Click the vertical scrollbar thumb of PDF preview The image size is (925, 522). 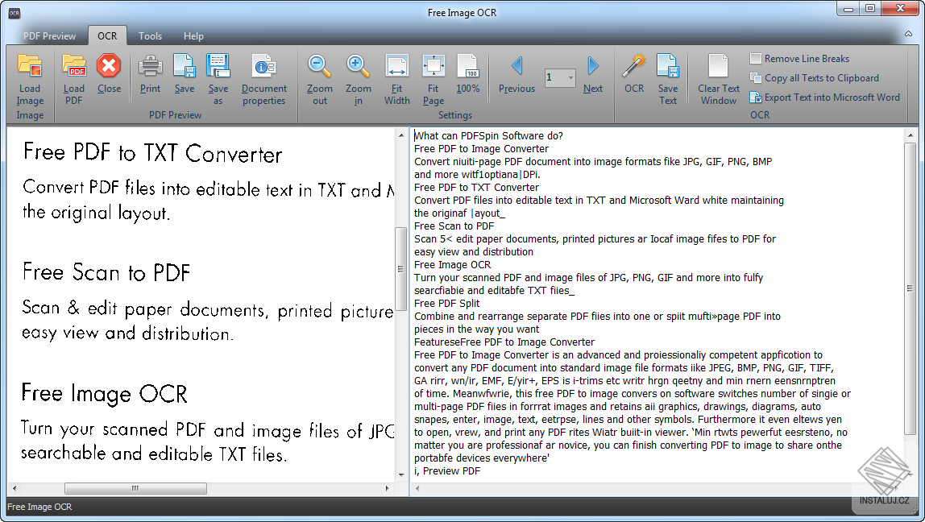[x=400, y=269]
